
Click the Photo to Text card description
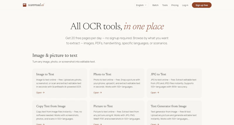[x=117, y=83]
